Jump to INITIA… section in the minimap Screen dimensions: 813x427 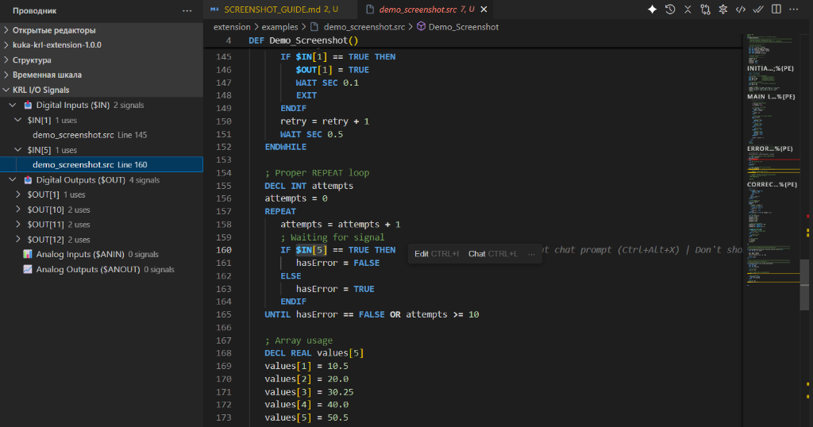tap(770, 68)
